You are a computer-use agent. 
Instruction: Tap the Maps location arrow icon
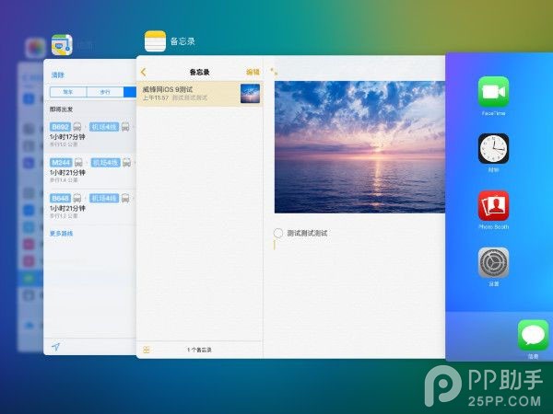55,347
